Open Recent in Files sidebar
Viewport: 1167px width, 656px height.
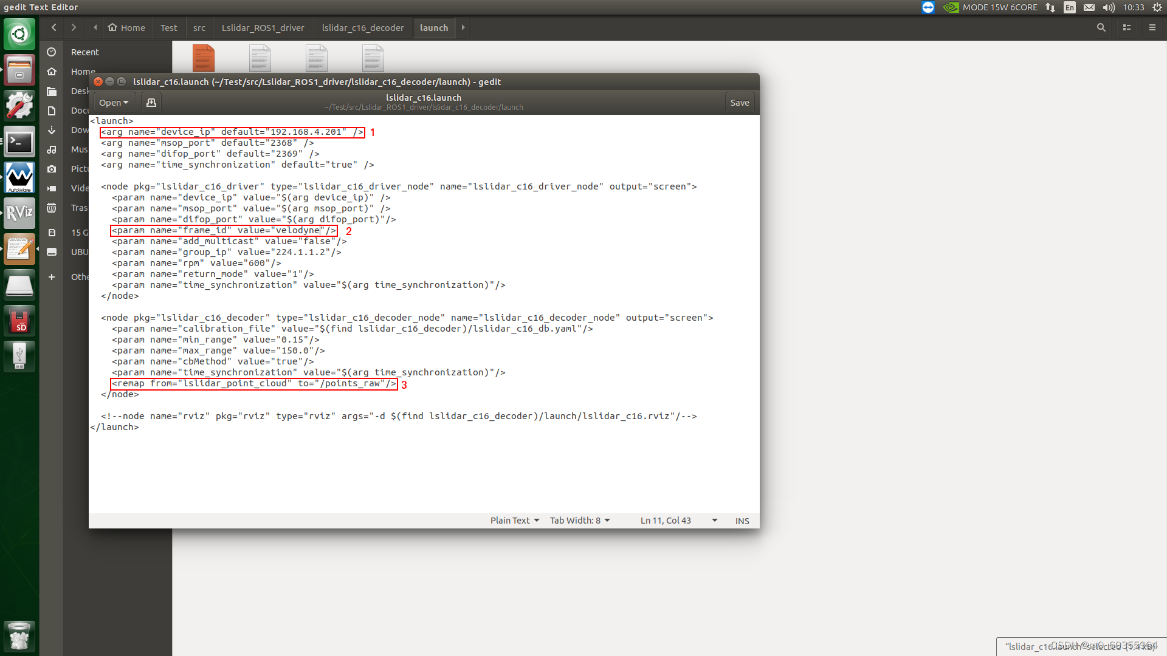pos(84,52)
